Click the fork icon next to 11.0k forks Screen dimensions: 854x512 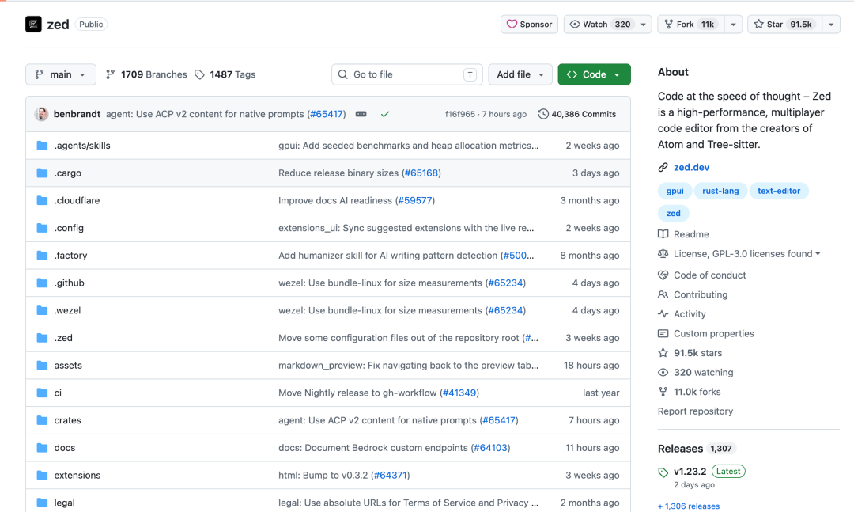pos(663,392)
